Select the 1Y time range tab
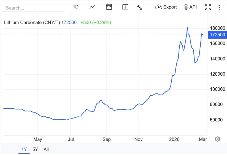The height and width of the screenshot is (155, 227). pos(24,149)
